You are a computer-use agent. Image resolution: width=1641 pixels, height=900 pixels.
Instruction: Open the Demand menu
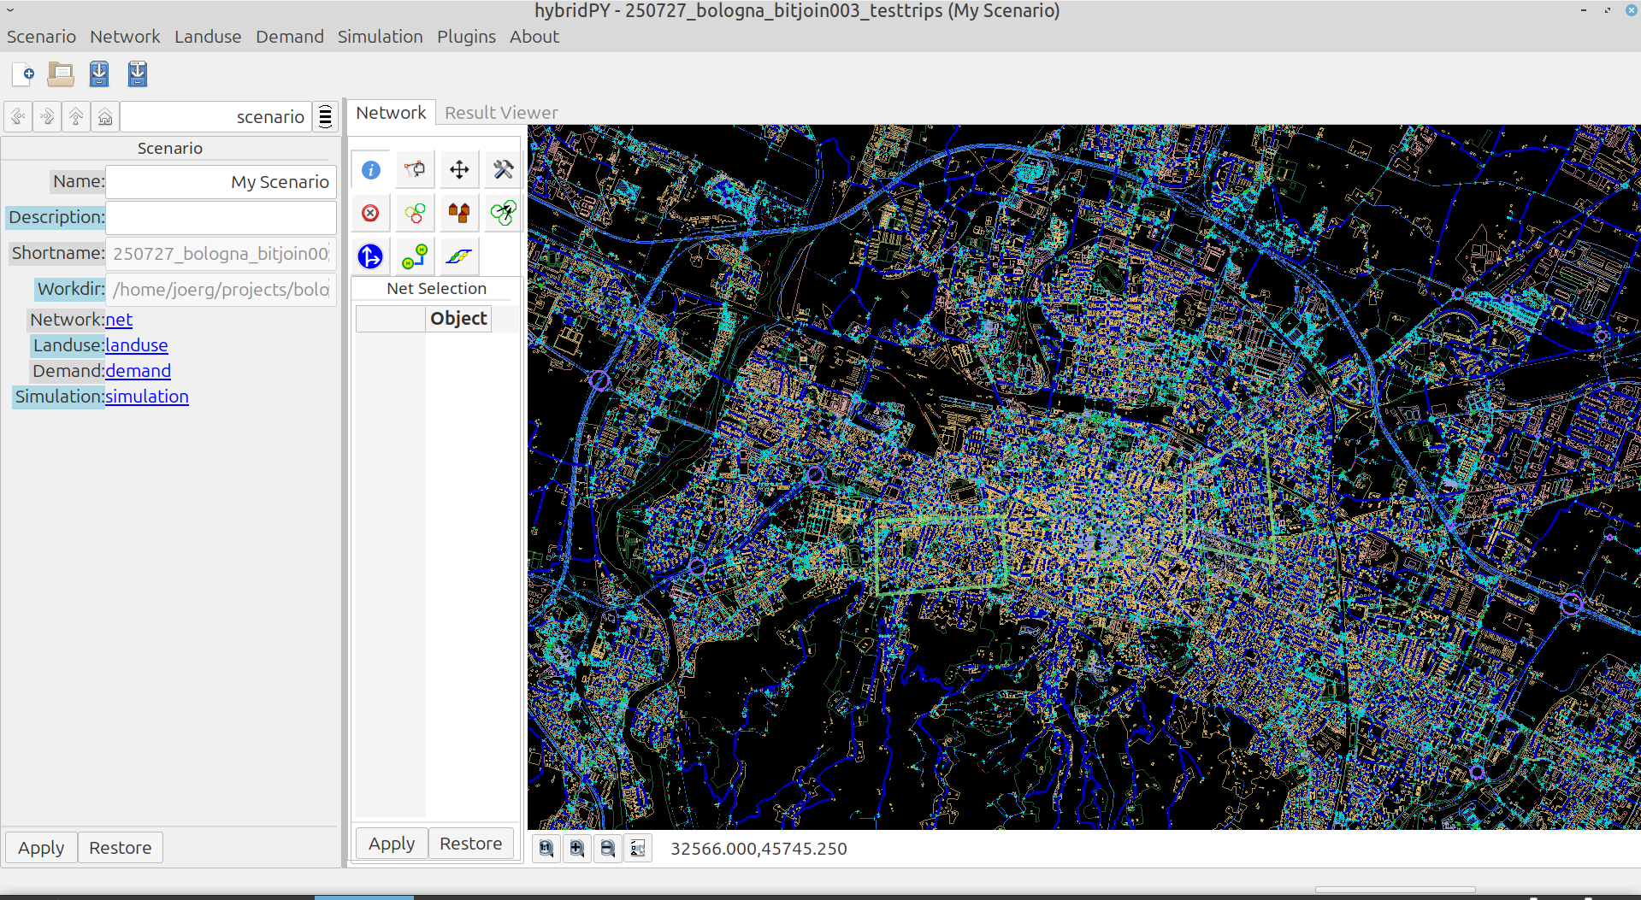290,37
